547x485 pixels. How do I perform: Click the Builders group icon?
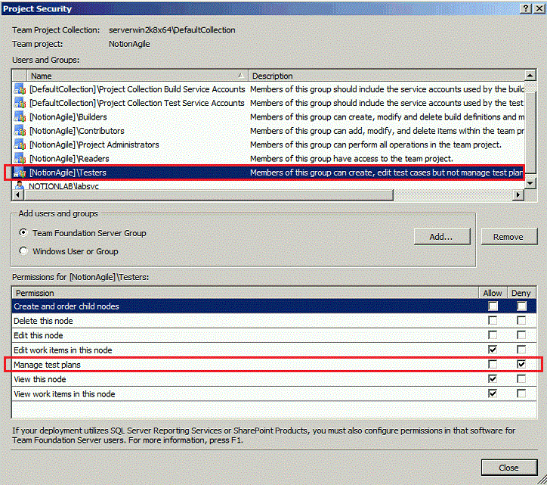pos(20,117)
